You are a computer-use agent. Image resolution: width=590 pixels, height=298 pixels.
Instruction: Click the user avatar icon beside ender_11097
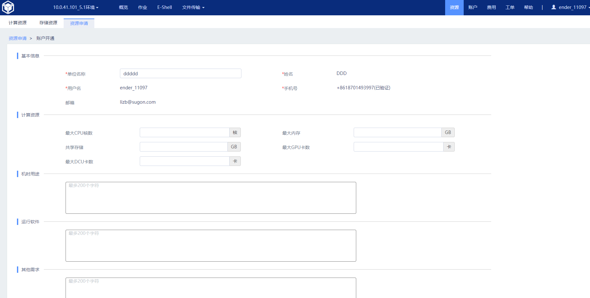554,7
